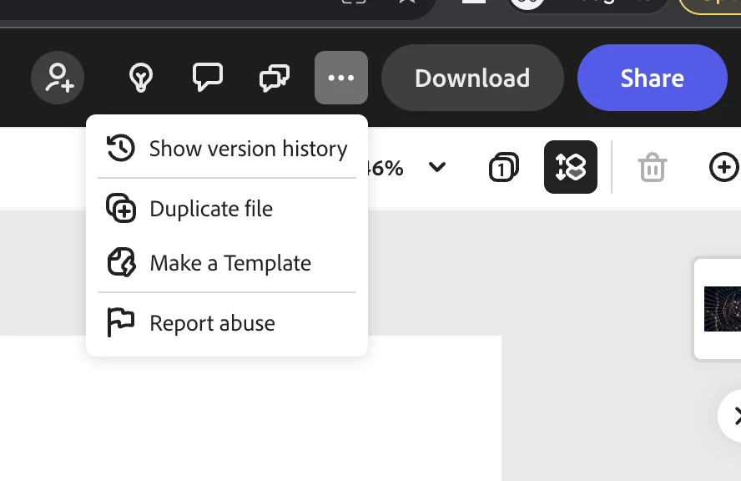Screen dimensions: 741x481
Task: Open the multiple comments chat icon
Action: (275, 78)
